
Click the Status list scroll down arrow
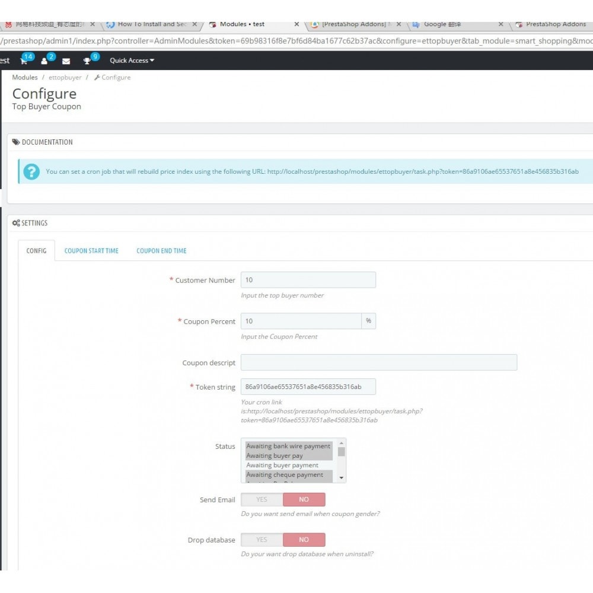(x=342, y=478)
